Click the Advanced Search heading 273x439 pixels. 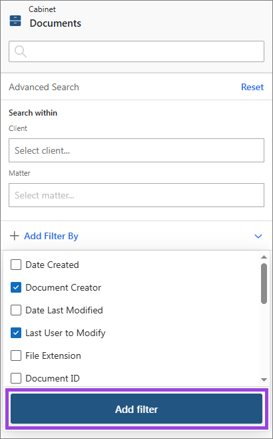[44, 87]
